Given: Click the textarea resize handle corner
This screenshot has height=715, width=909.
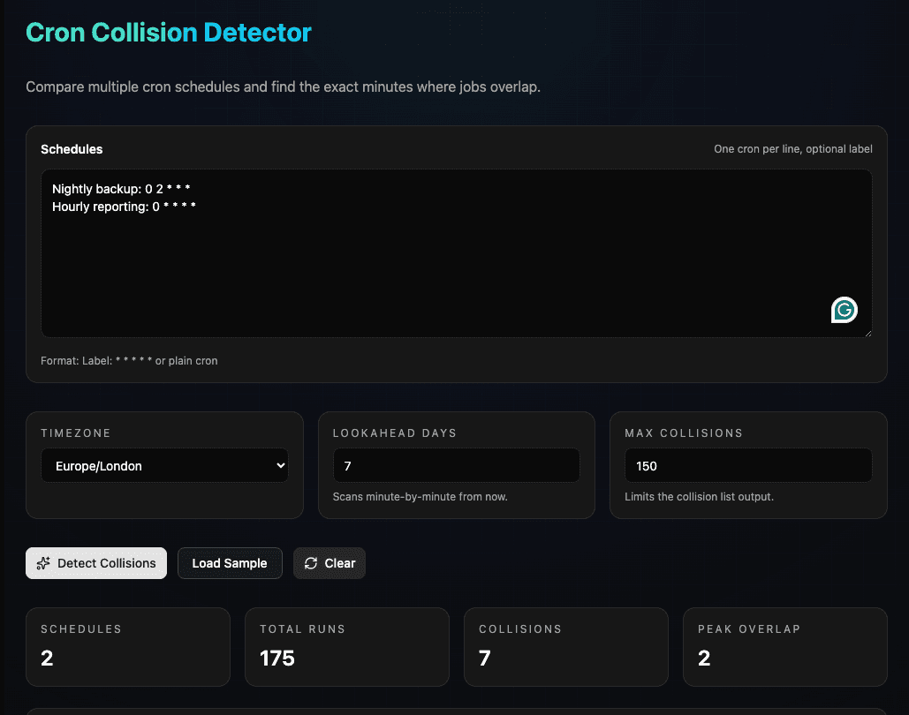Looking at the screenshot, I should pos(868,334).
